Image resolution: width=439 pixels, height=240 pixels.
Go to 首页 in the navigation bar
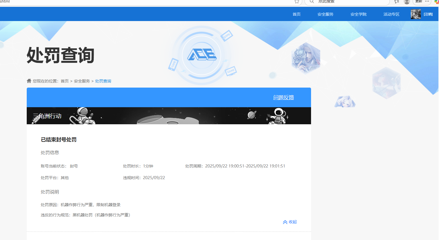coord(296,14)
